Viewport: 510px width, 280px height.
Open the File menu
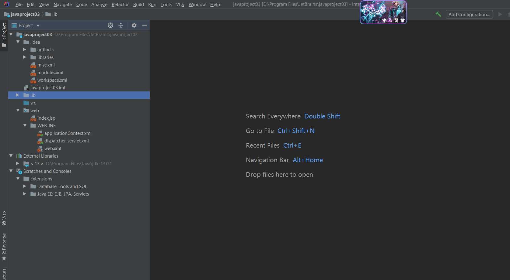coord(19,5)
